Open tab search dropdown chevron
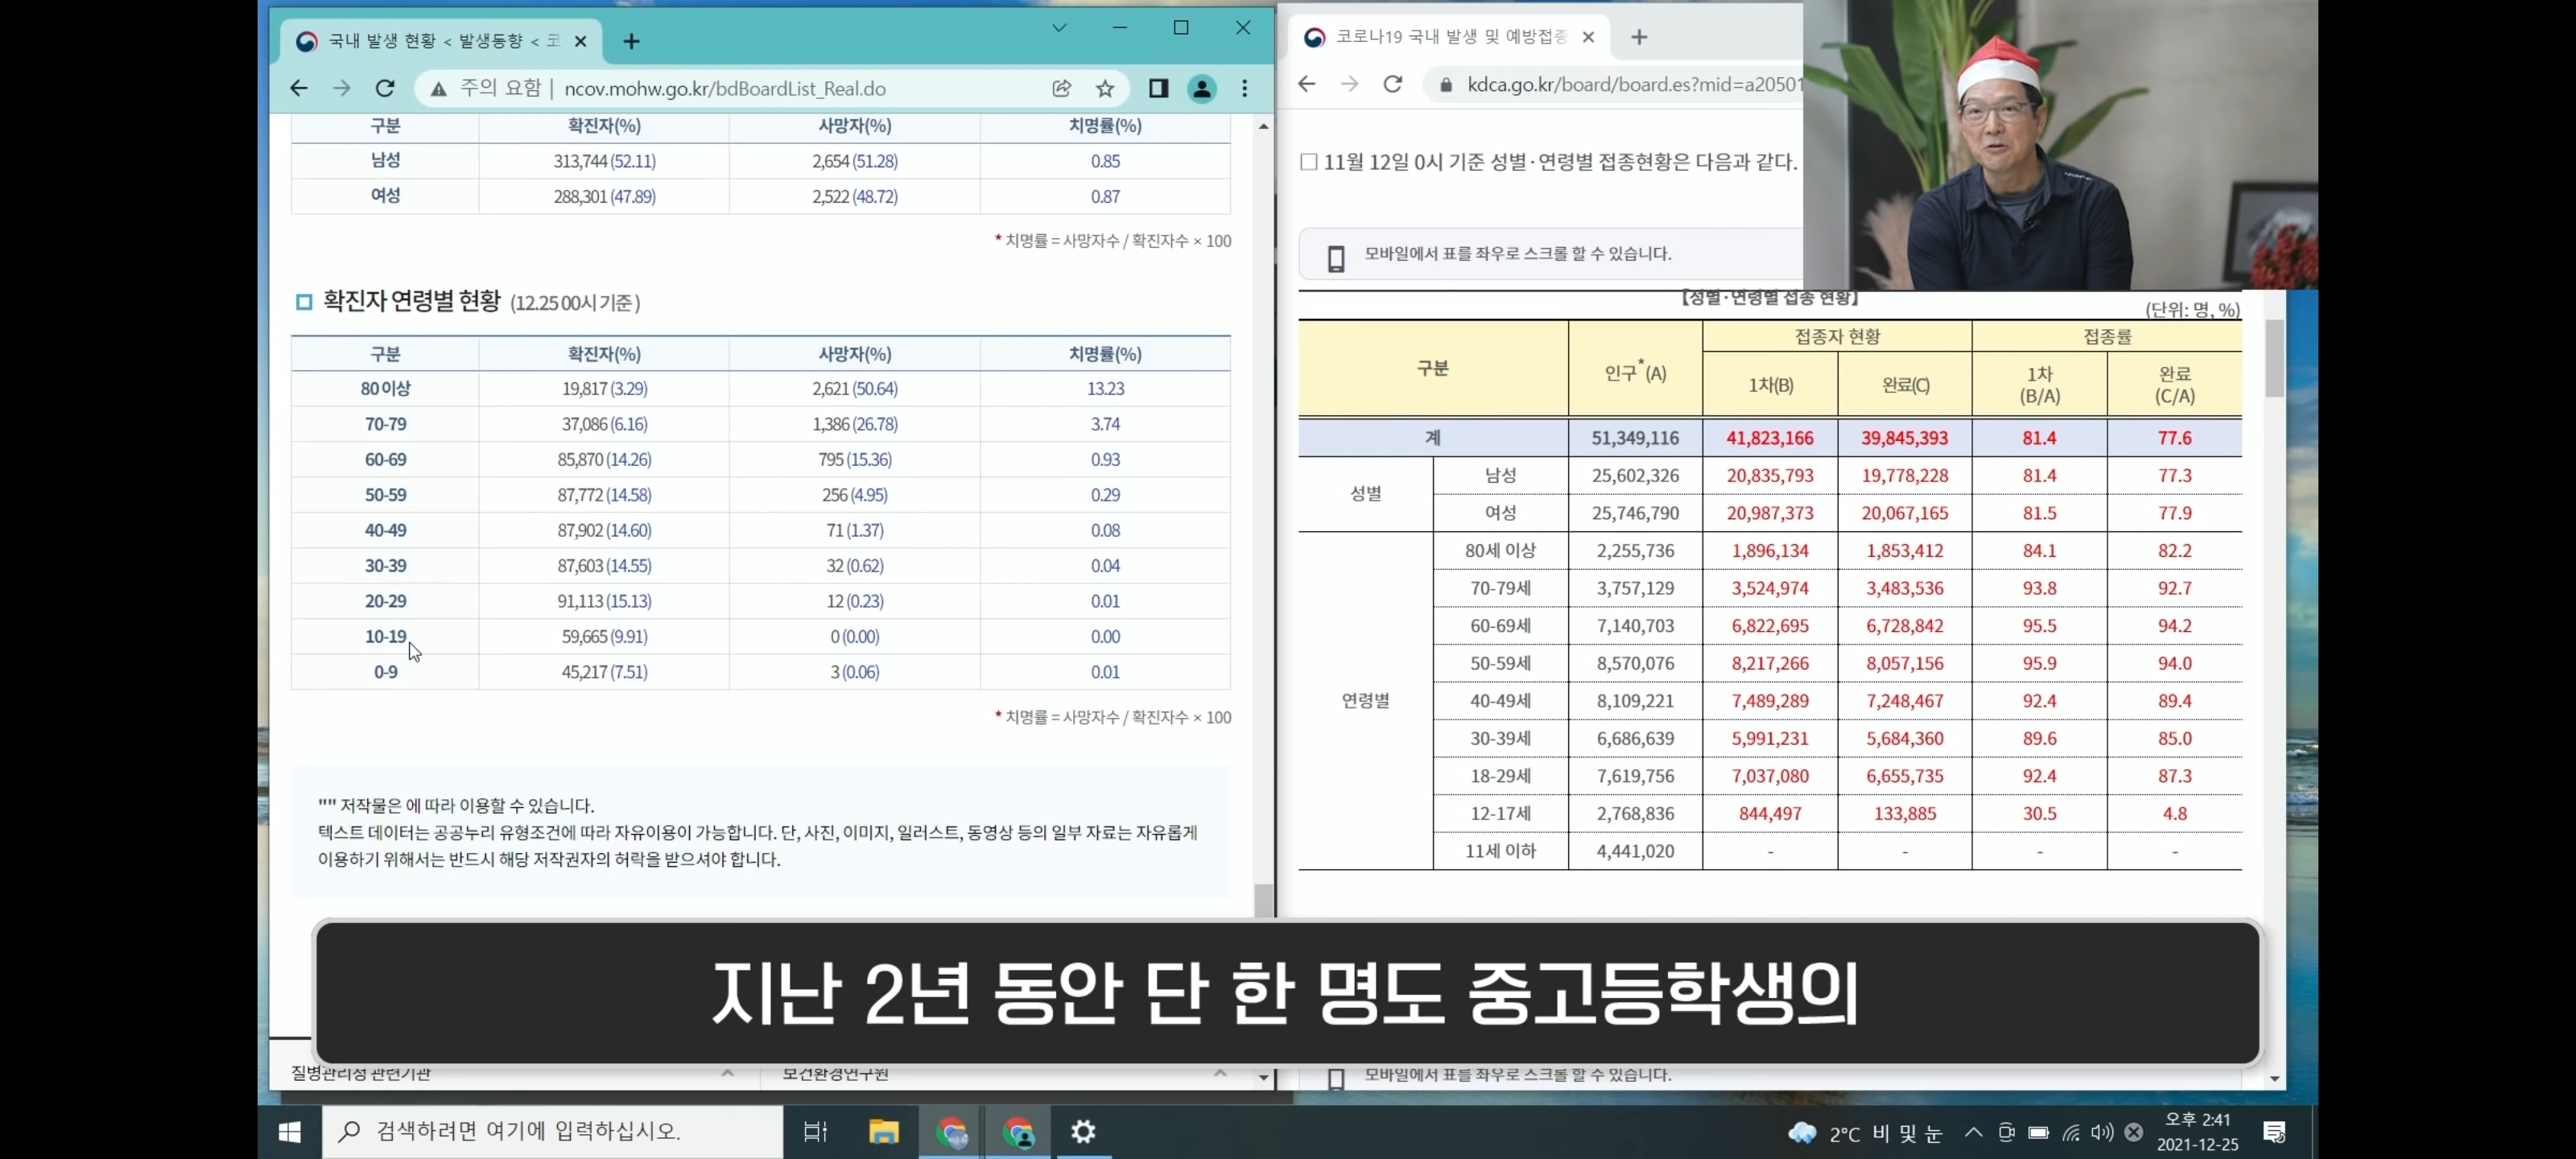The width and height of the screenshot is (2576, 1159). [x=1059, y=28]
